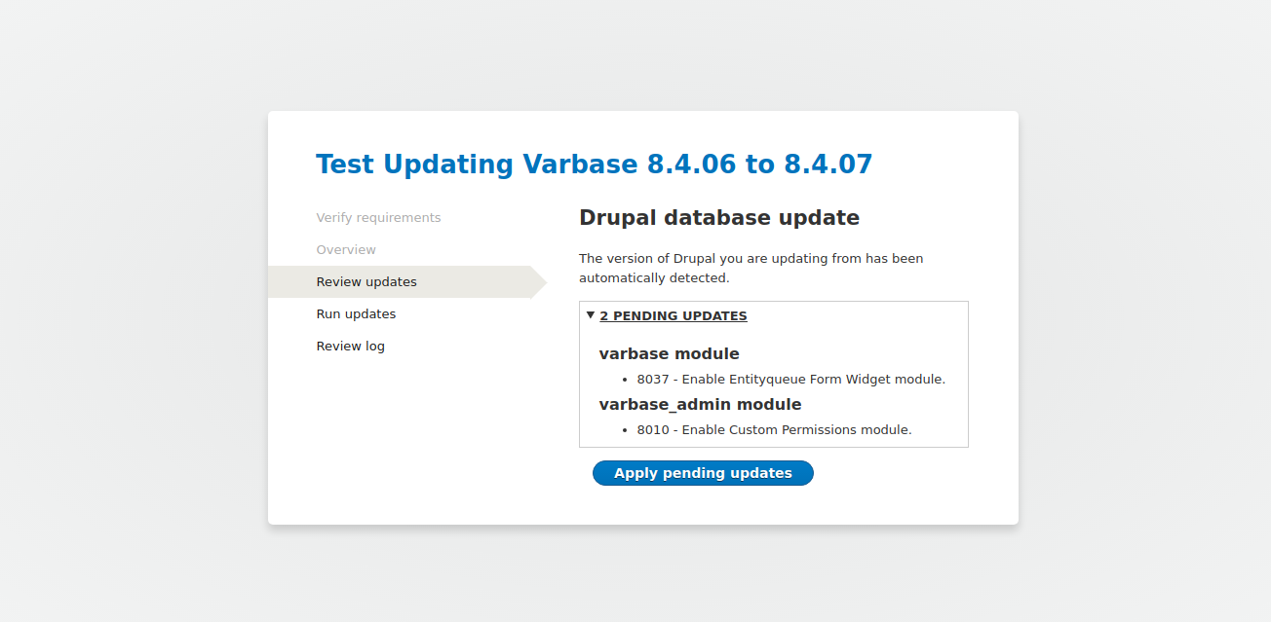The image size is (1271, 622).
Task: Click the Drupal database update title
Action: tap(719, 217)
